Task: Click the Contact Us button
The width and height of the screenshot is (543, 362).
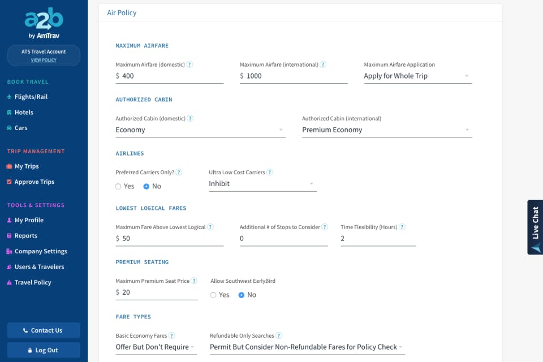Action: tap(44, 330)
